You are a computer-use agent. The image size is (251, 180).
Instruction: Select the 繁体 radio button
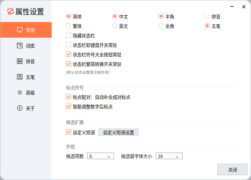pyautogui.click(x=68, y=26)
